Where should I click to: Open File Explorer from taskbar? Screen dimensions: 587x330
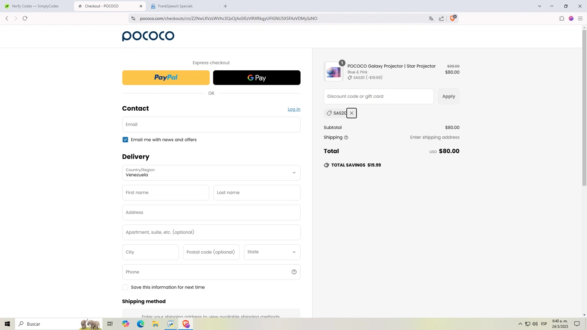click(155, 324)
